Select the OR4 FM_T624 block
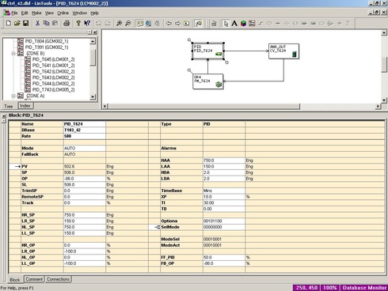 208,81
